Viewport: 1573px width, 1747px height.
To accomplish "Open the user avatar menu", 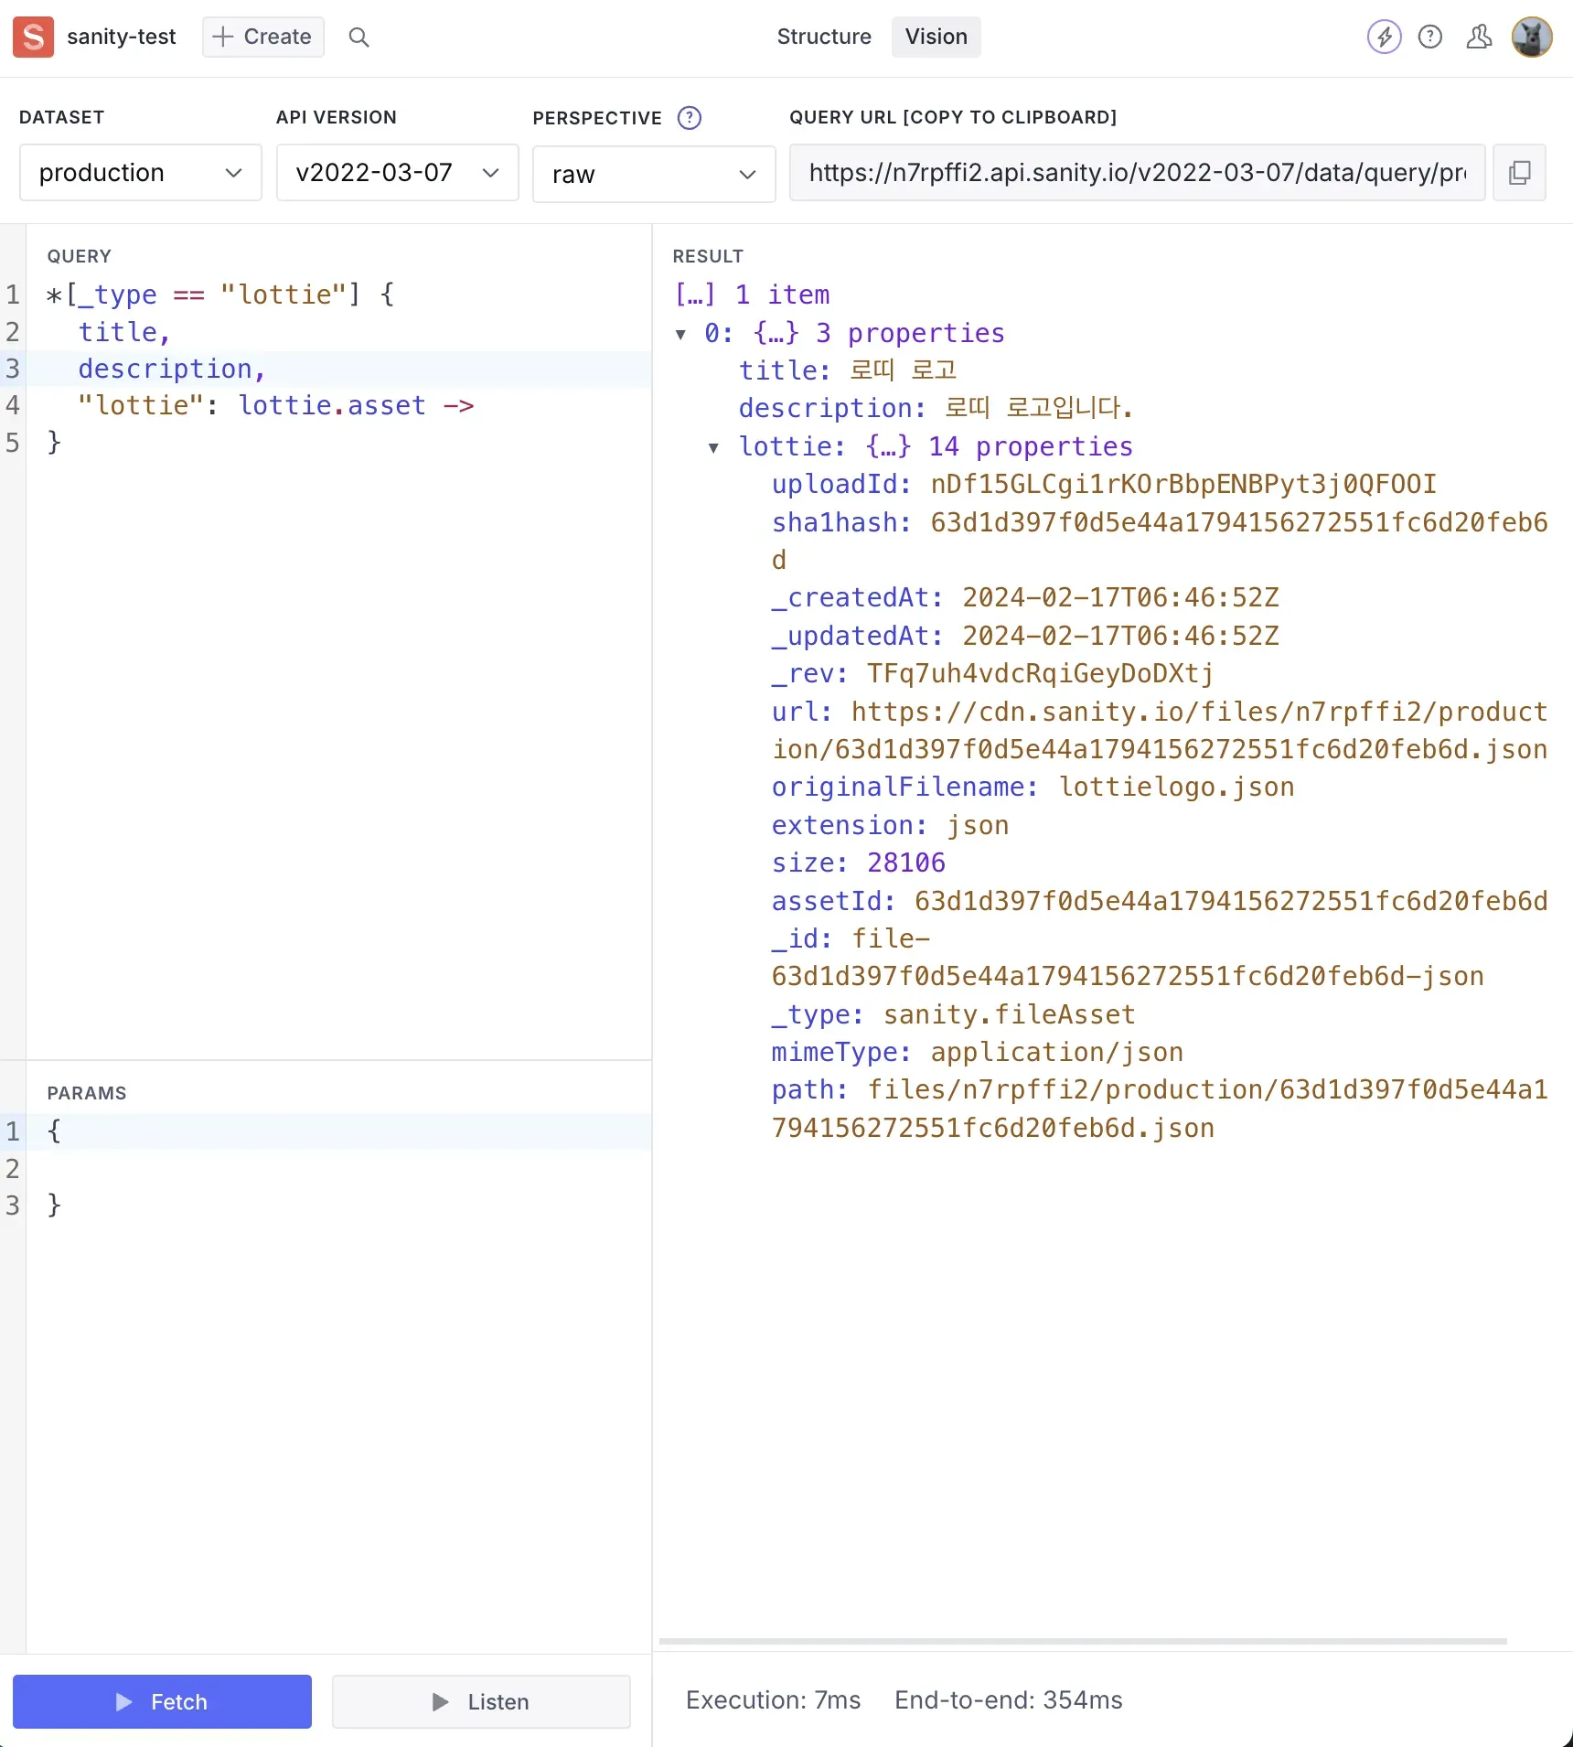I will (1531, 37).
